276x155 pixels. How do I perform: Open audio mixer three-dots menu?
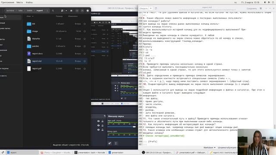(x=116, y=143)
